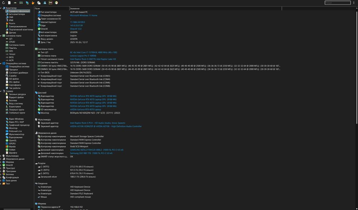Select Служби services item in tree
The height and width of the screenshot is (210, 358).
11,76
